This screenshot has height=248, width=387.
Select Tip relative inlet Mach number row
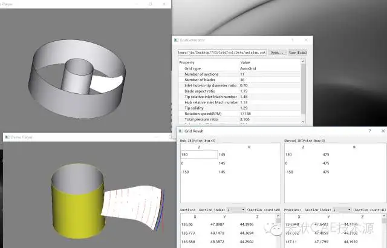[x=239, y=97]
